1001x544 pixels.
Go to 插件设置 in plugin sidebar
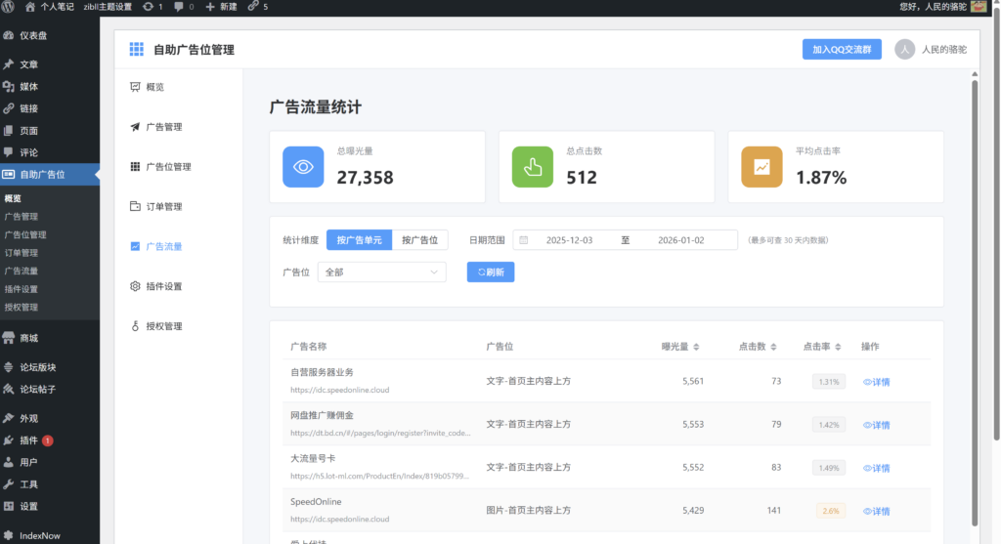coord(163,286)
